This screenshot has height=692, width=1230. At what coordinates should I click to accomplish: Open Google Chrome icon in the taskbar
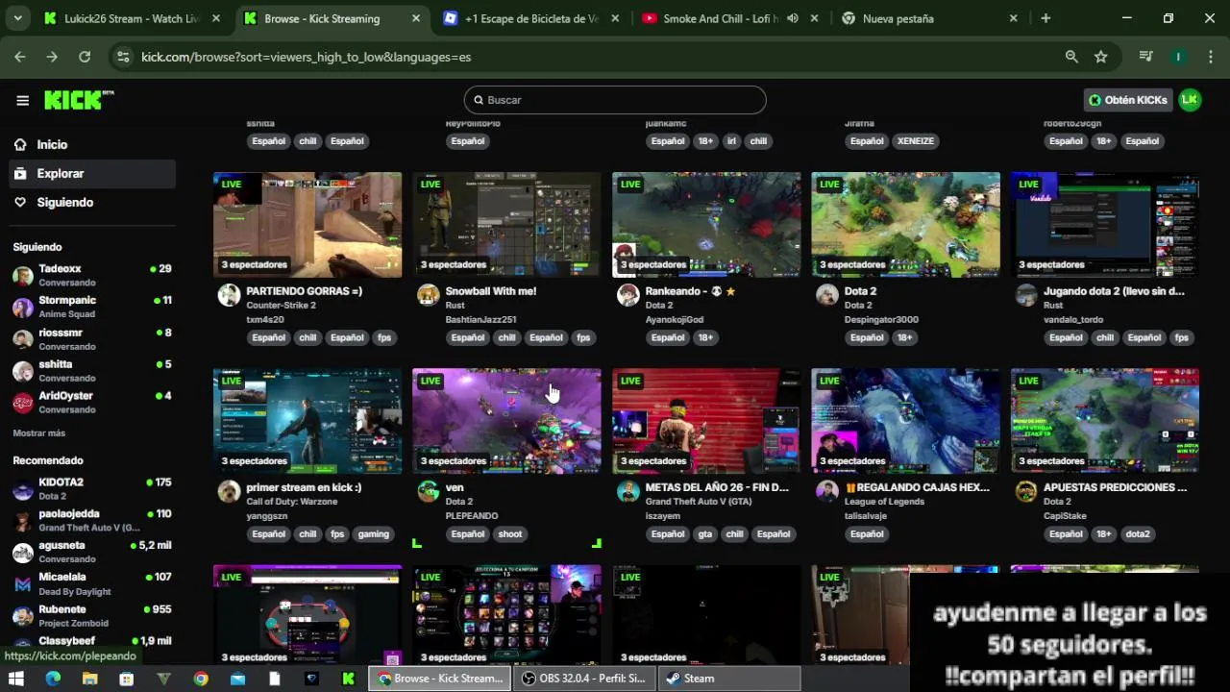(200, 679)
